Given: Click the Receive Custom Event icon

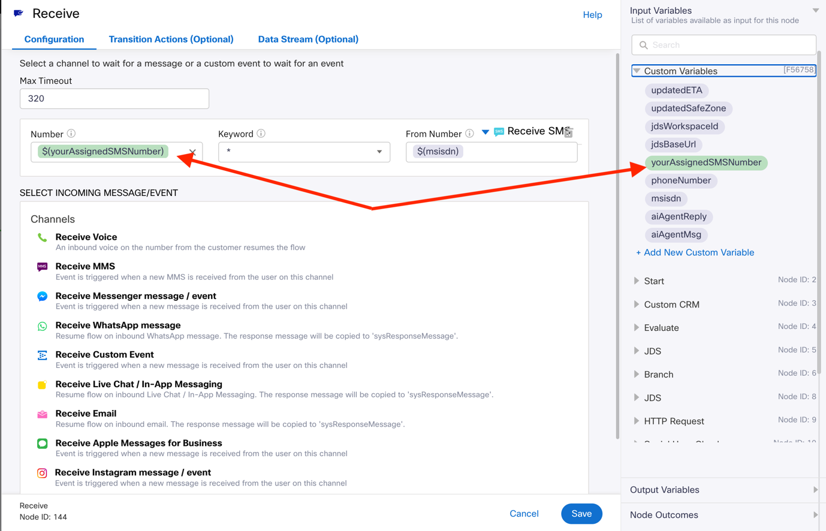Looking at the screenshot, I should pos(42,355).
